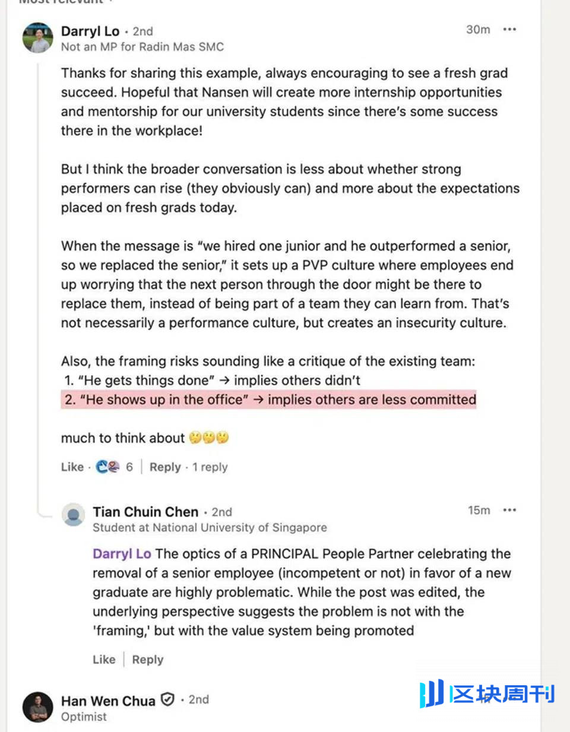Click Han Wen Chua's verified badge

pos(167,699)
